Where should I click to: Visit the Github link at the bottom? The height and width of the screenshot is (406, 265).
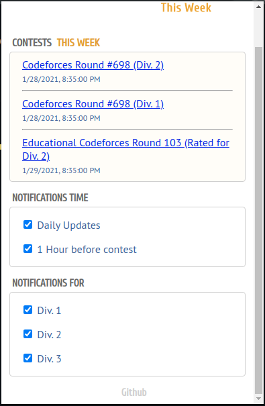click(x=134, y=392)
